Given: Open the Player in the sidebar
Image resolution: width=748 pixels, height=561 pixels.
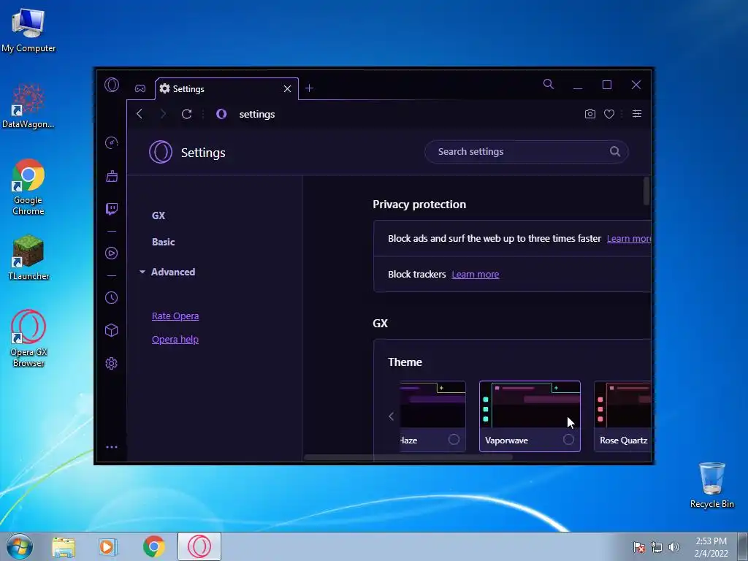Looking at the screenshot, I should [x=112, y=253].
